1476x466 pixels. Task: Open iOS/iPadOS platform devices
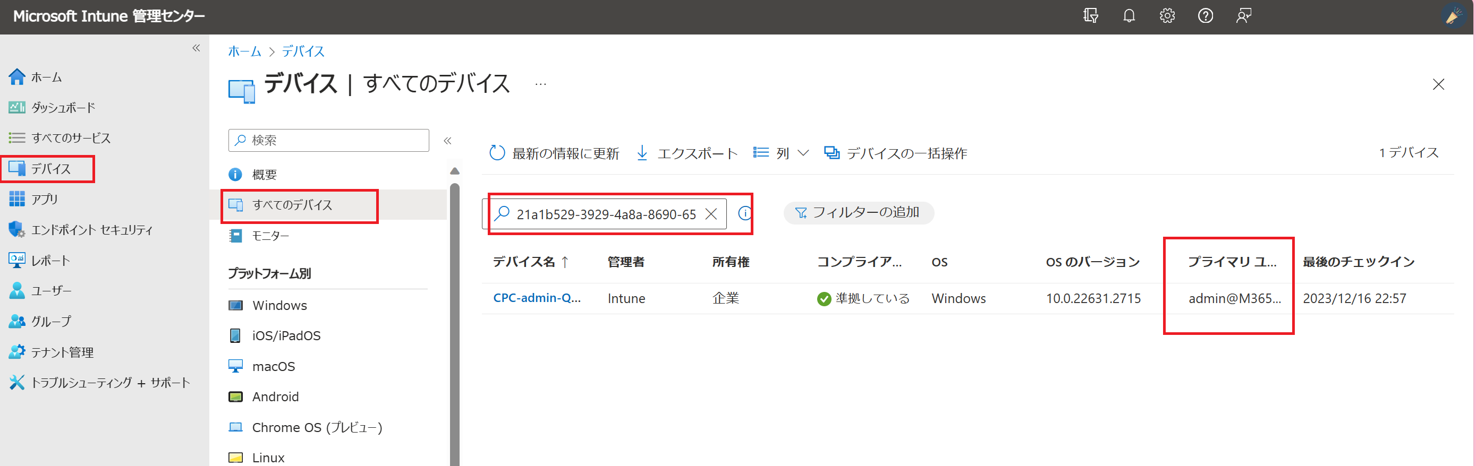tap(275, 335)
